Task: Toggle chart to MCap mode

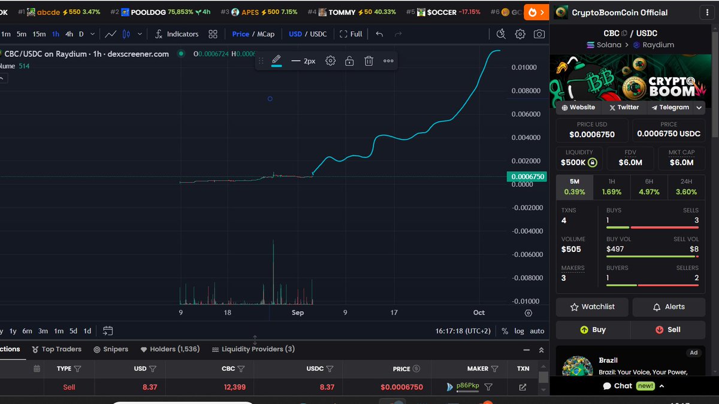Action: (265, 34)
